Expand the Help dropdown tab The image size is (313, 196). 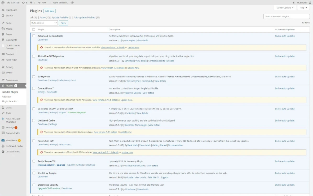tap(303, 8)
